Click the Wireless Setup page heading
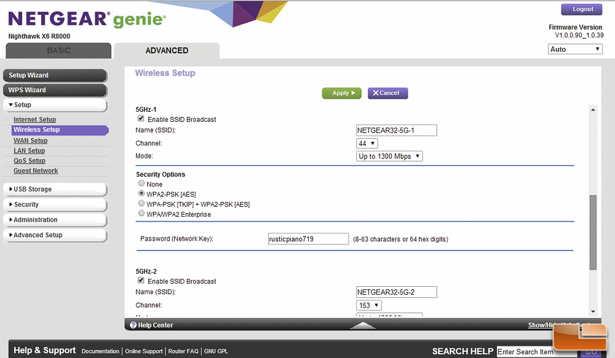The image size is (615, 358). [165, 73]
